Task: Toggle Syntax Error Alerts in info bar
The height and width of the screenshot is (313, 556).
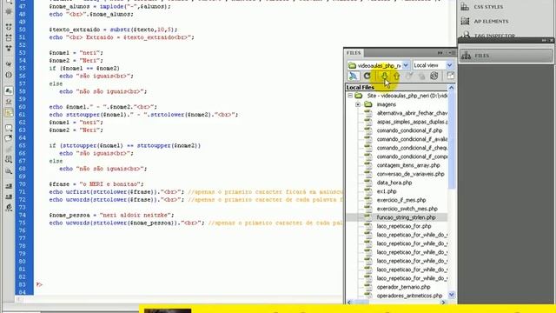Action: [x=9, y=112]
